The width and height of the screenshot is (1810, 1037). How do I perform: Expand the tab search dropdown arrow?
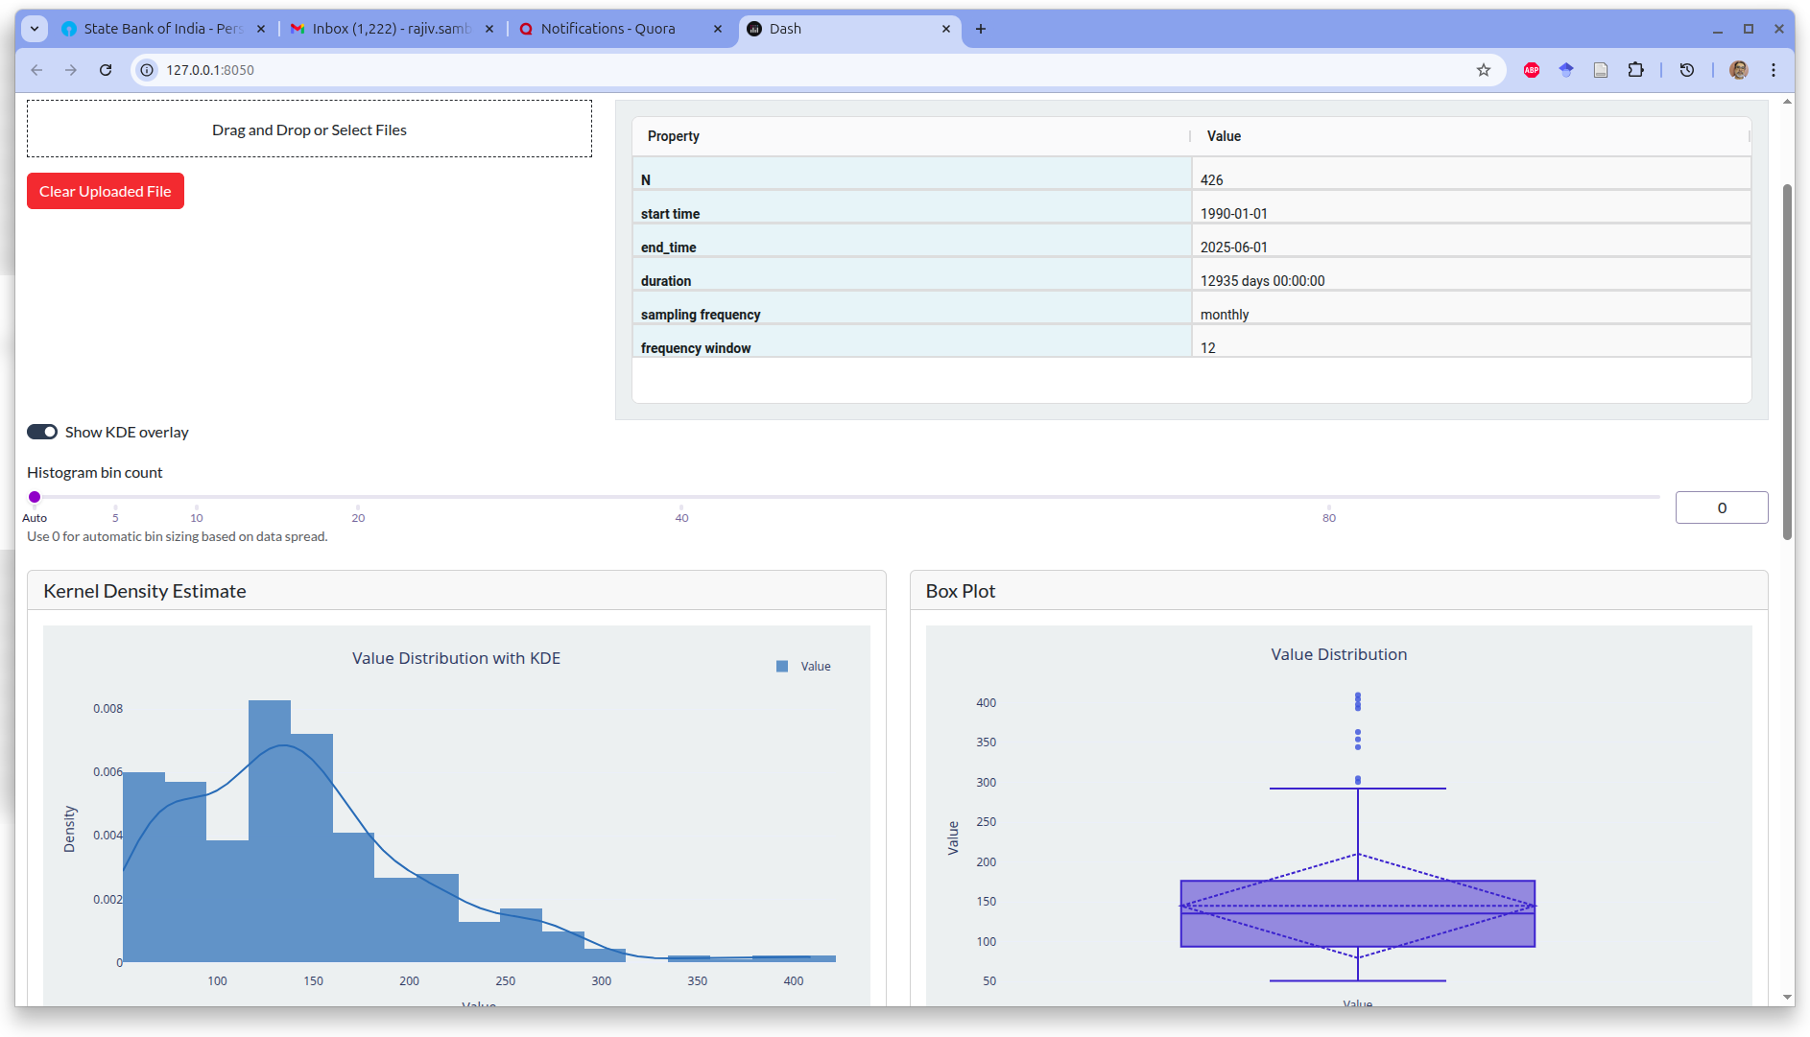click(x=35, y=29)
